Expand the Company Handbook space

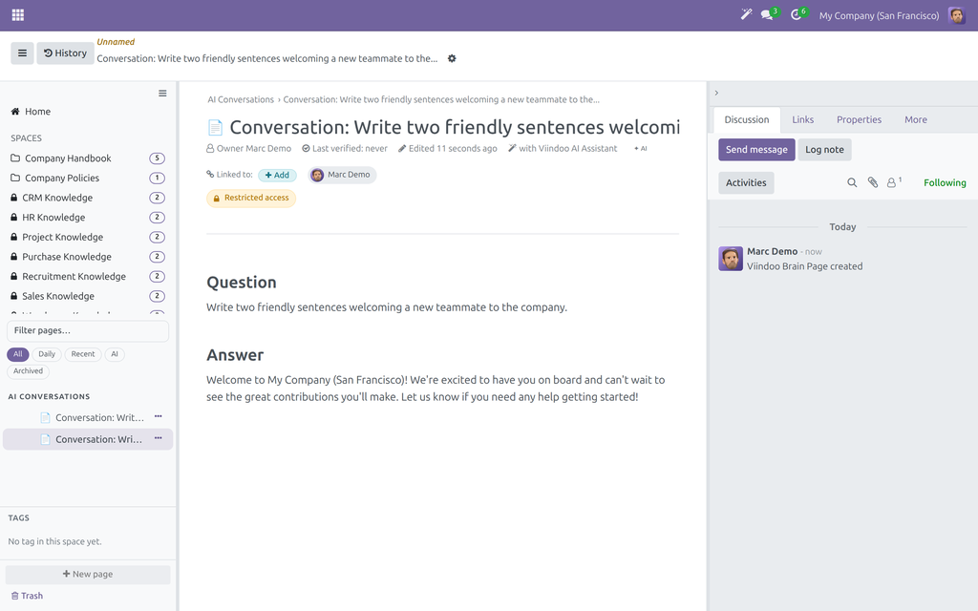tap(68, 158)
